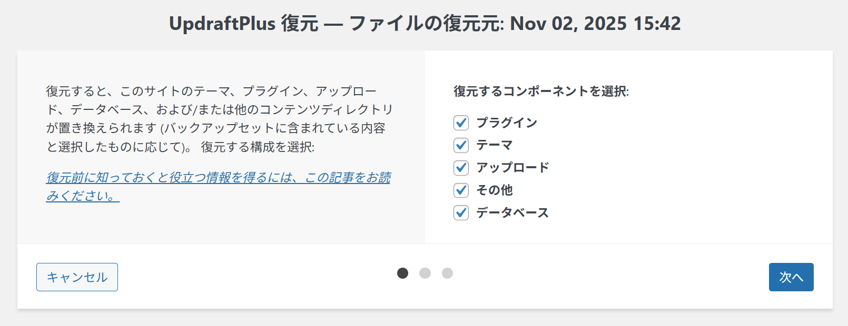
Task: Open the 復元前に知っておくと役立つ情報 article link
Action: pos(218,178)
